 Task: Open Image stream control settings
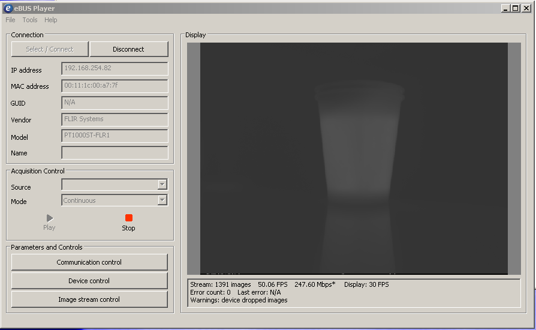(89, 299)
